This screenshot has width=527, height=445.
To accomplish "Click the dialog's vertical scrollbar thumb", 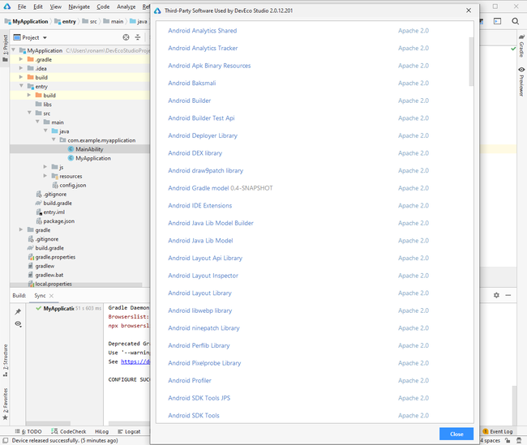I will tap(471, 62).
